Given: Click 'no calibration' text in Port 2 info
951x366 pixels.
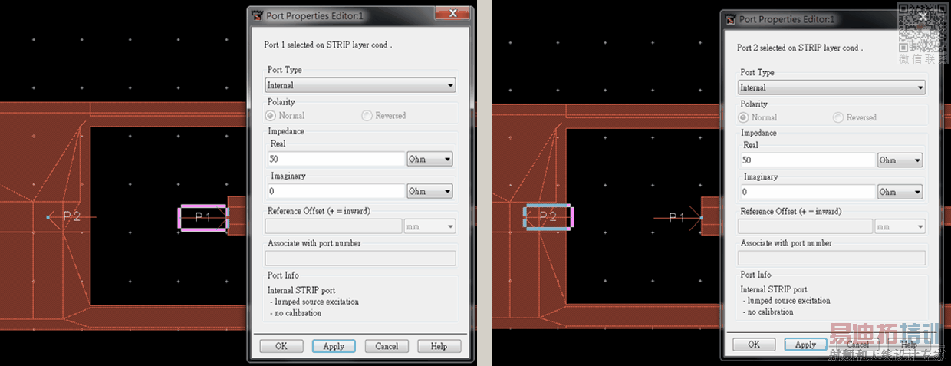Looking at the screenshot, I should click(771, 312).
